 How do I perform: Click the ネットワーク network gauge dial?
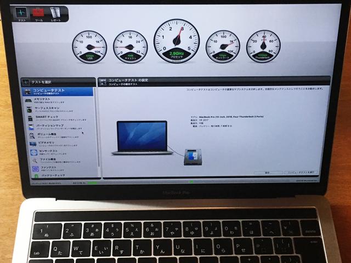pyautogui.click(x=223, y=47)
